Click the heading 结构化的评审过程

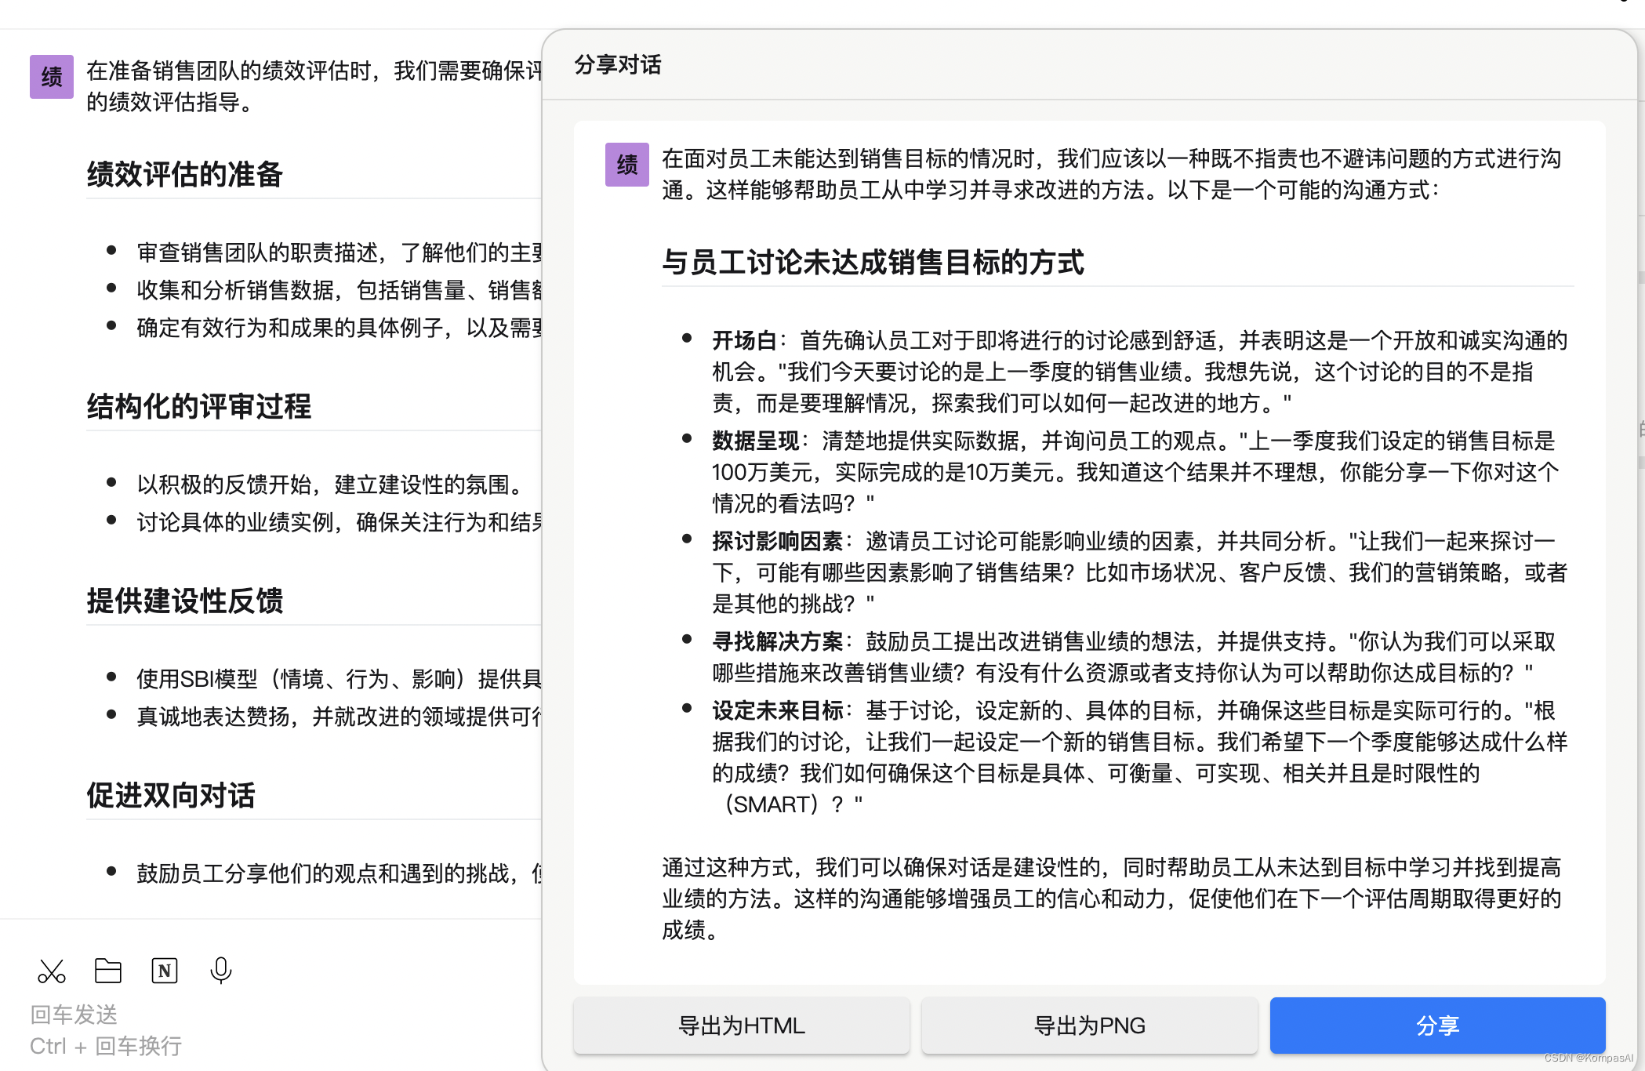tap(199, 406)
